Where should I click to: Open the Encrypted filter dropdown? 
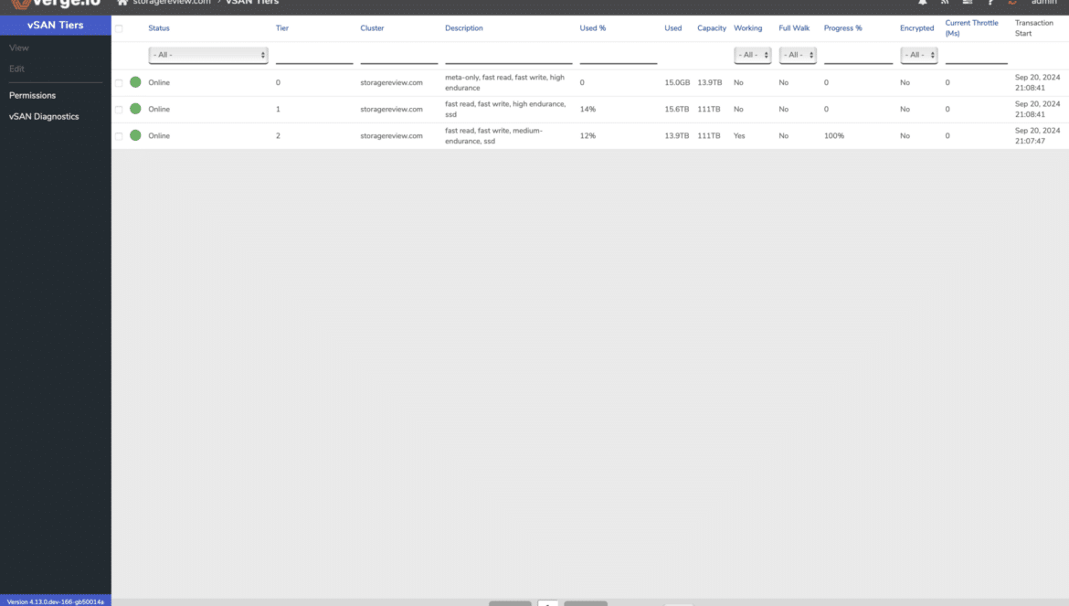click(918, 55)
